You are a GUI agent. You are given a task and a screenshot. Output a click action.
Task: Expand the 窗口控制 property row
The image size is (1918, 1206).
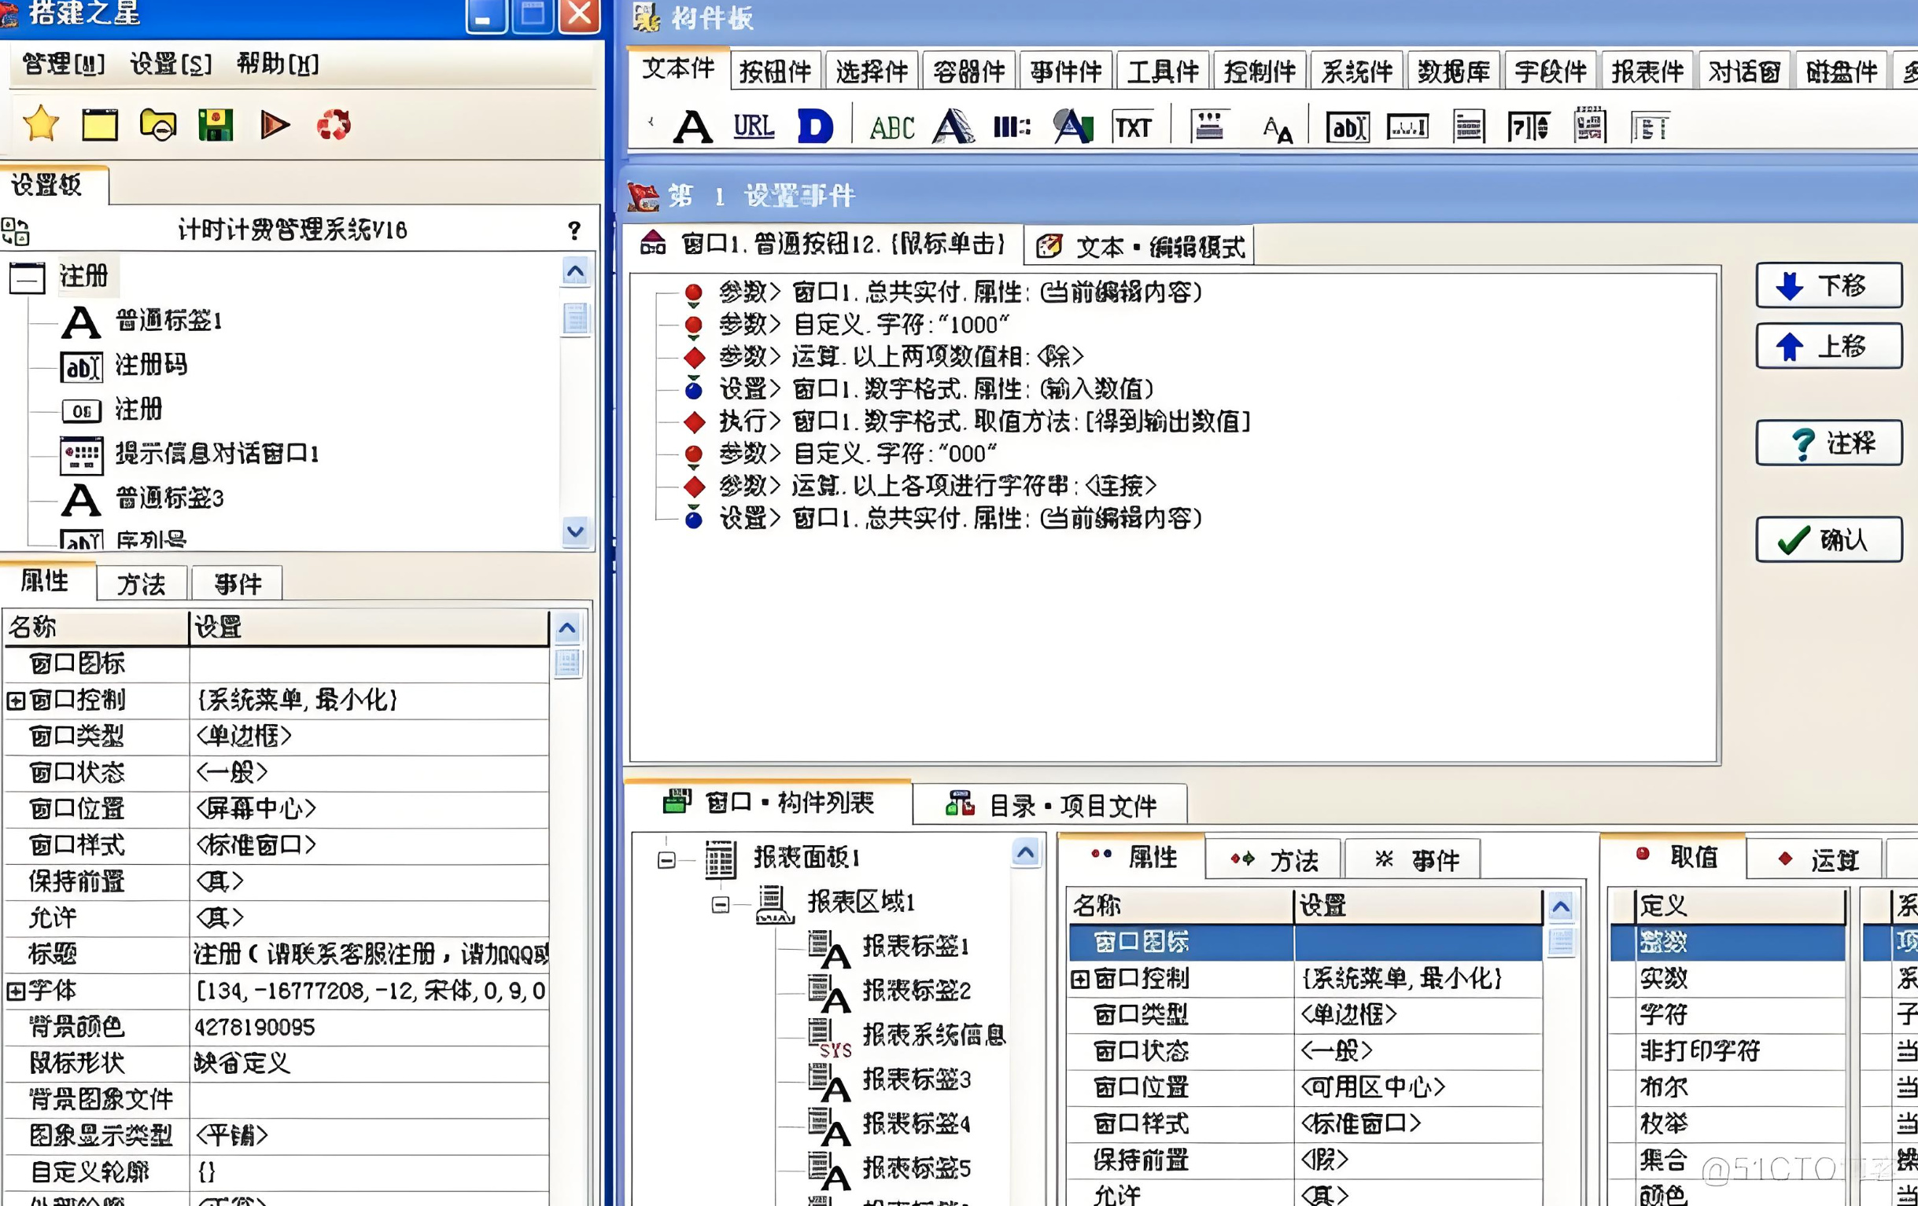point(15,700)
